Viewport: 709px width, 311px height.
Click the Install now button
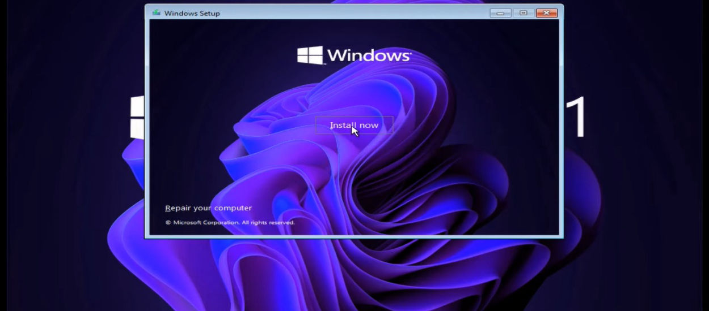point(354,126)
